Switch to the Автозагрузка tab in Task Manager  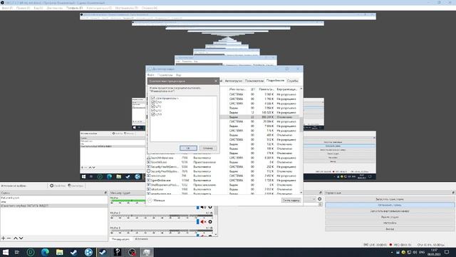(234, 81)
